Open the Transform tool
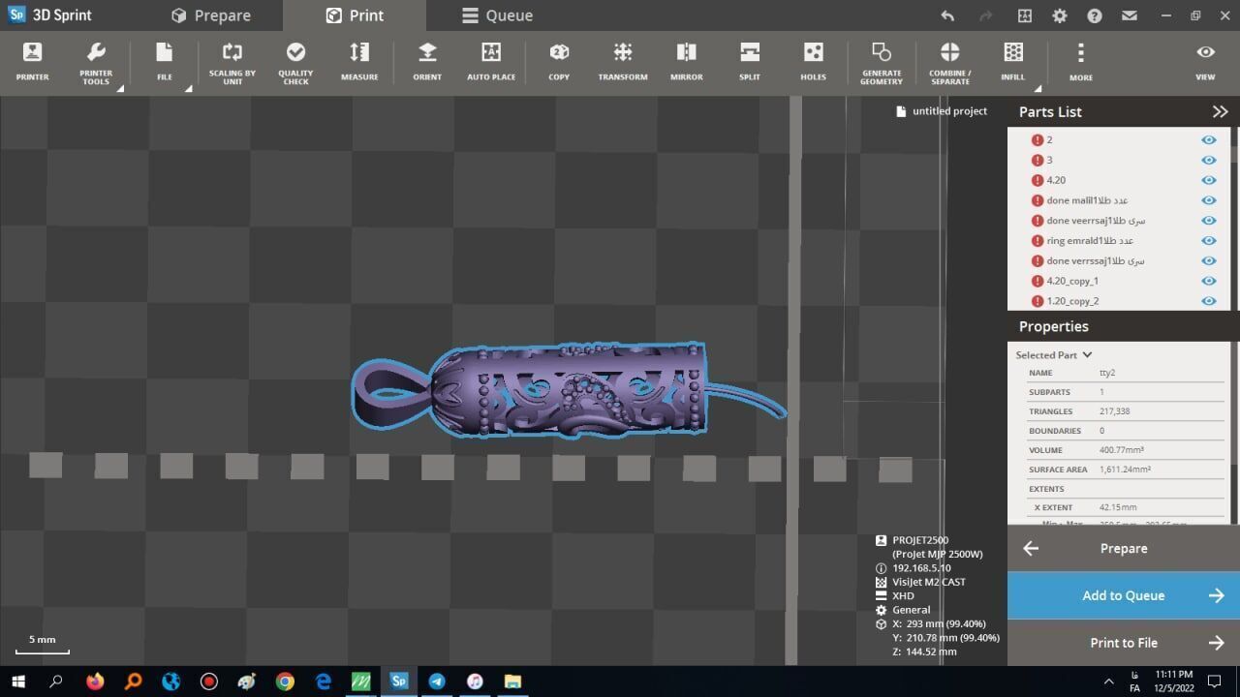 [x=623, y=62]
